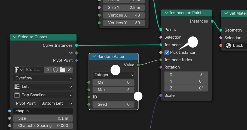Click the Vertices X 48 field
The width and height of the screenshot is (247, 130).
pyautogui.click(x=124, y=15)
